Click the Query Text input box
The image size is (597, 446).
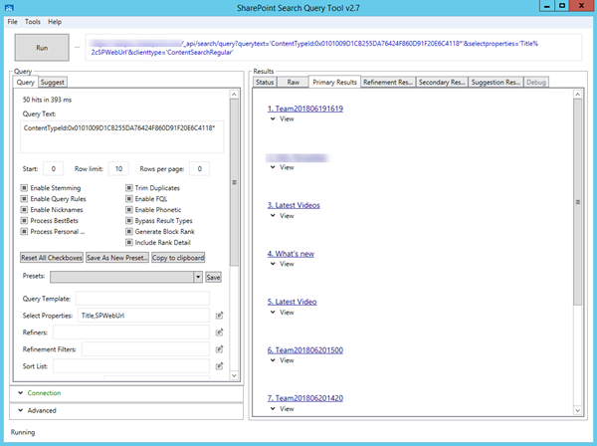[x=121, y=136]
